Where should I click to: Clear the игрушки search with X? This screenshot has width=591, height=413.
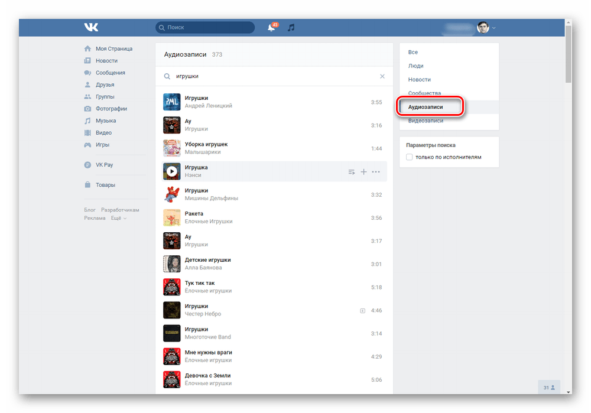(x=382, y=76)
